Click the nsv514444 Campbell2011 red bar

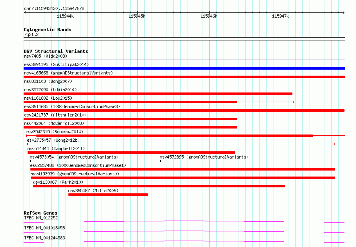[x=131, y=153]
